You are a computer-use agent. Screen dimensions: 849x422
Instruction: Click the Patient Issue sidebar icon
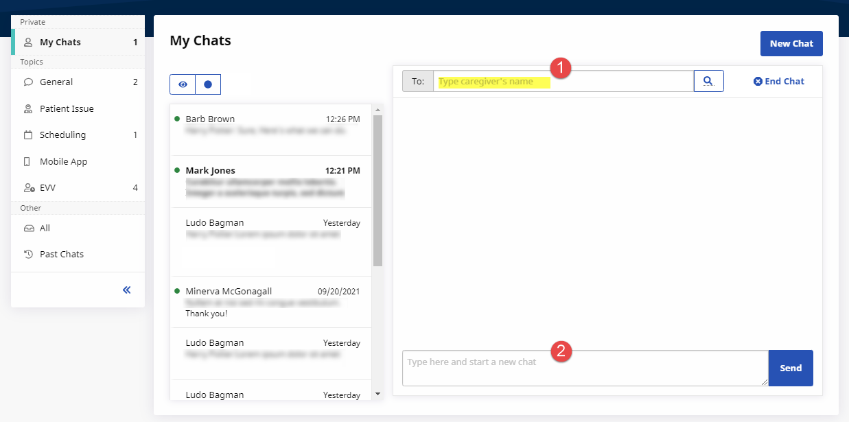28,108
